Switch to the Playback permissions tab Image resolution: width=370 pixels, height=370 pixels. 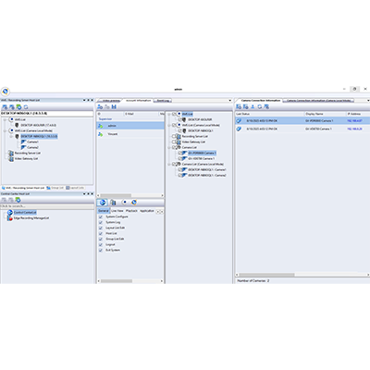tap(131, 211)
